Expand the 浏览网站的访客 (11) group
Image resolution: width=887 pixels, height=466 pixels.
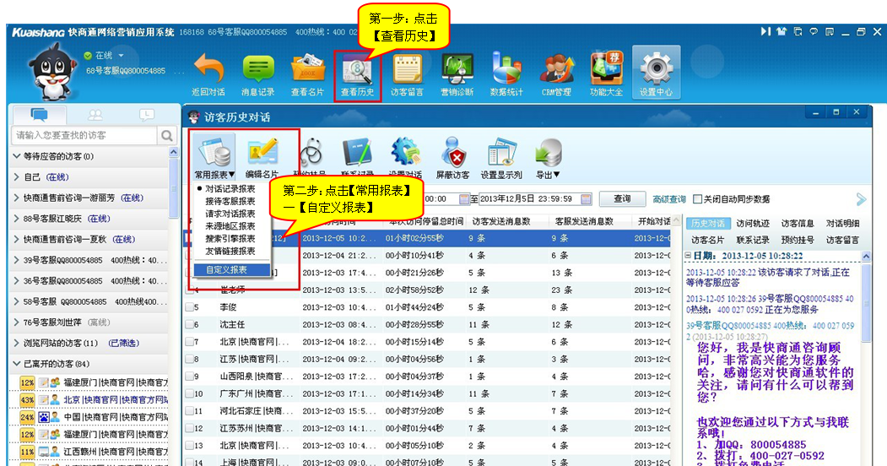(x=18, y=343)
